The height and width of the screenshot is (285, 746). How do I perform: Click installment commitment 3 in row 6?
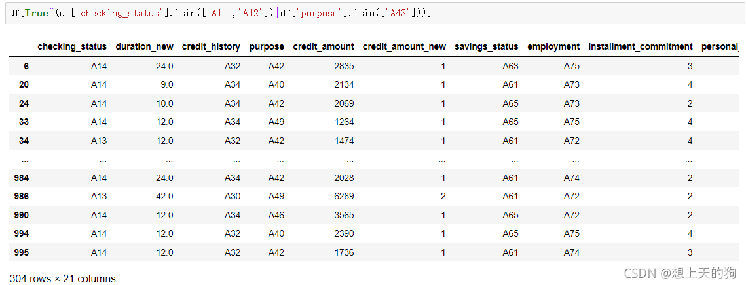tap(690, 67)
